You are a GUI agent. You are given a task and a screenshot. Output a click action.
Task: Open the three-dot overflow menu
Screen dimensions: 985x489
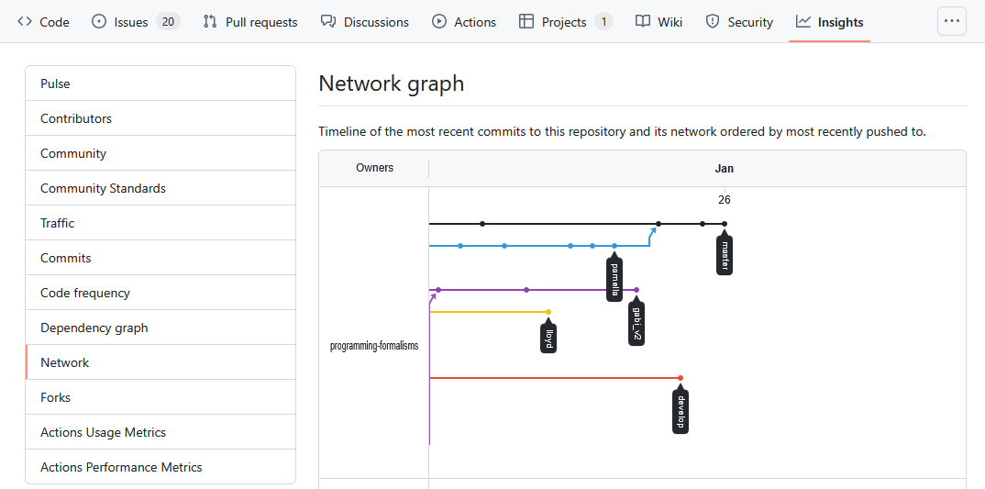point(952,21)
